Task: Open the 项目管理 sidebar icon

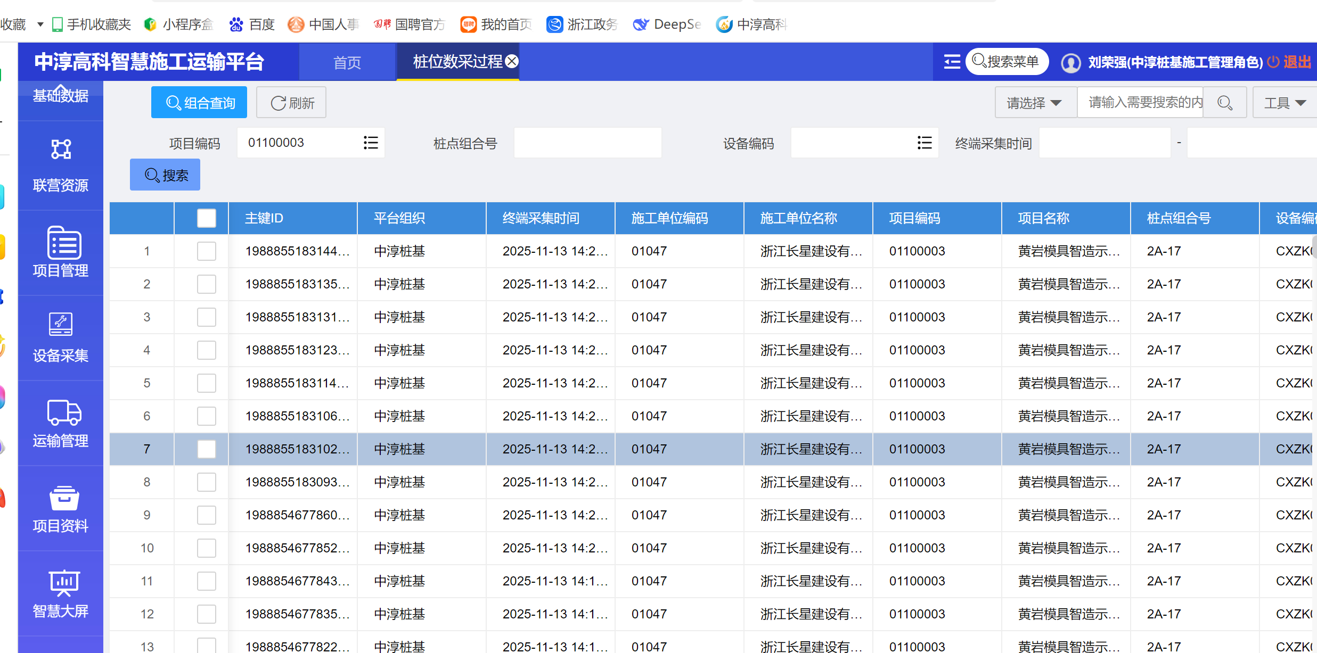Action: tap(64, 243)
